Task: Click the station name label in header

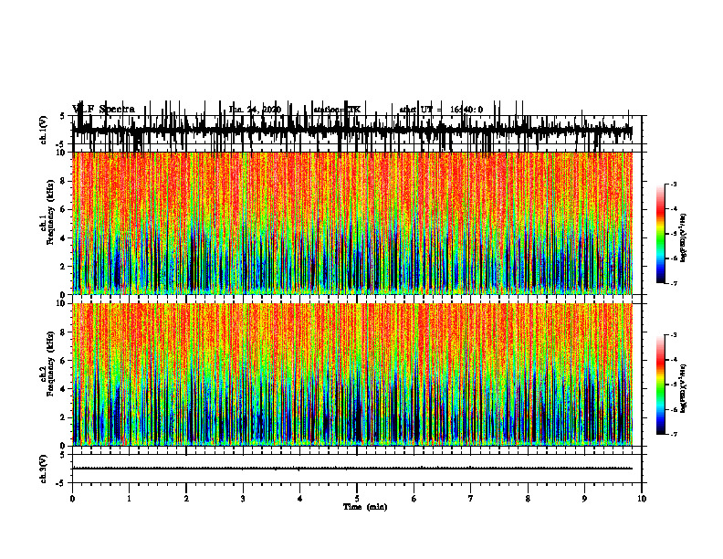Action: [337, 110]
